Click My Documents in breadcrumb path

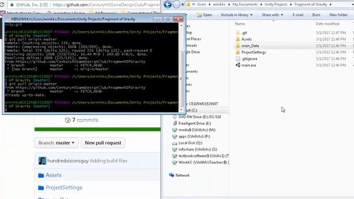245,4
